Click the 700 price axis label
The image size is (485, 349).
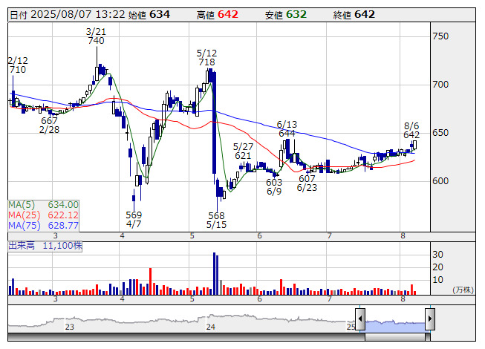[440, 85]
